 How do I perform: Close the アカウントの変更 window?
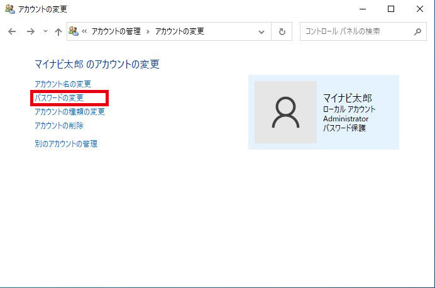click(x=420, y=9)
